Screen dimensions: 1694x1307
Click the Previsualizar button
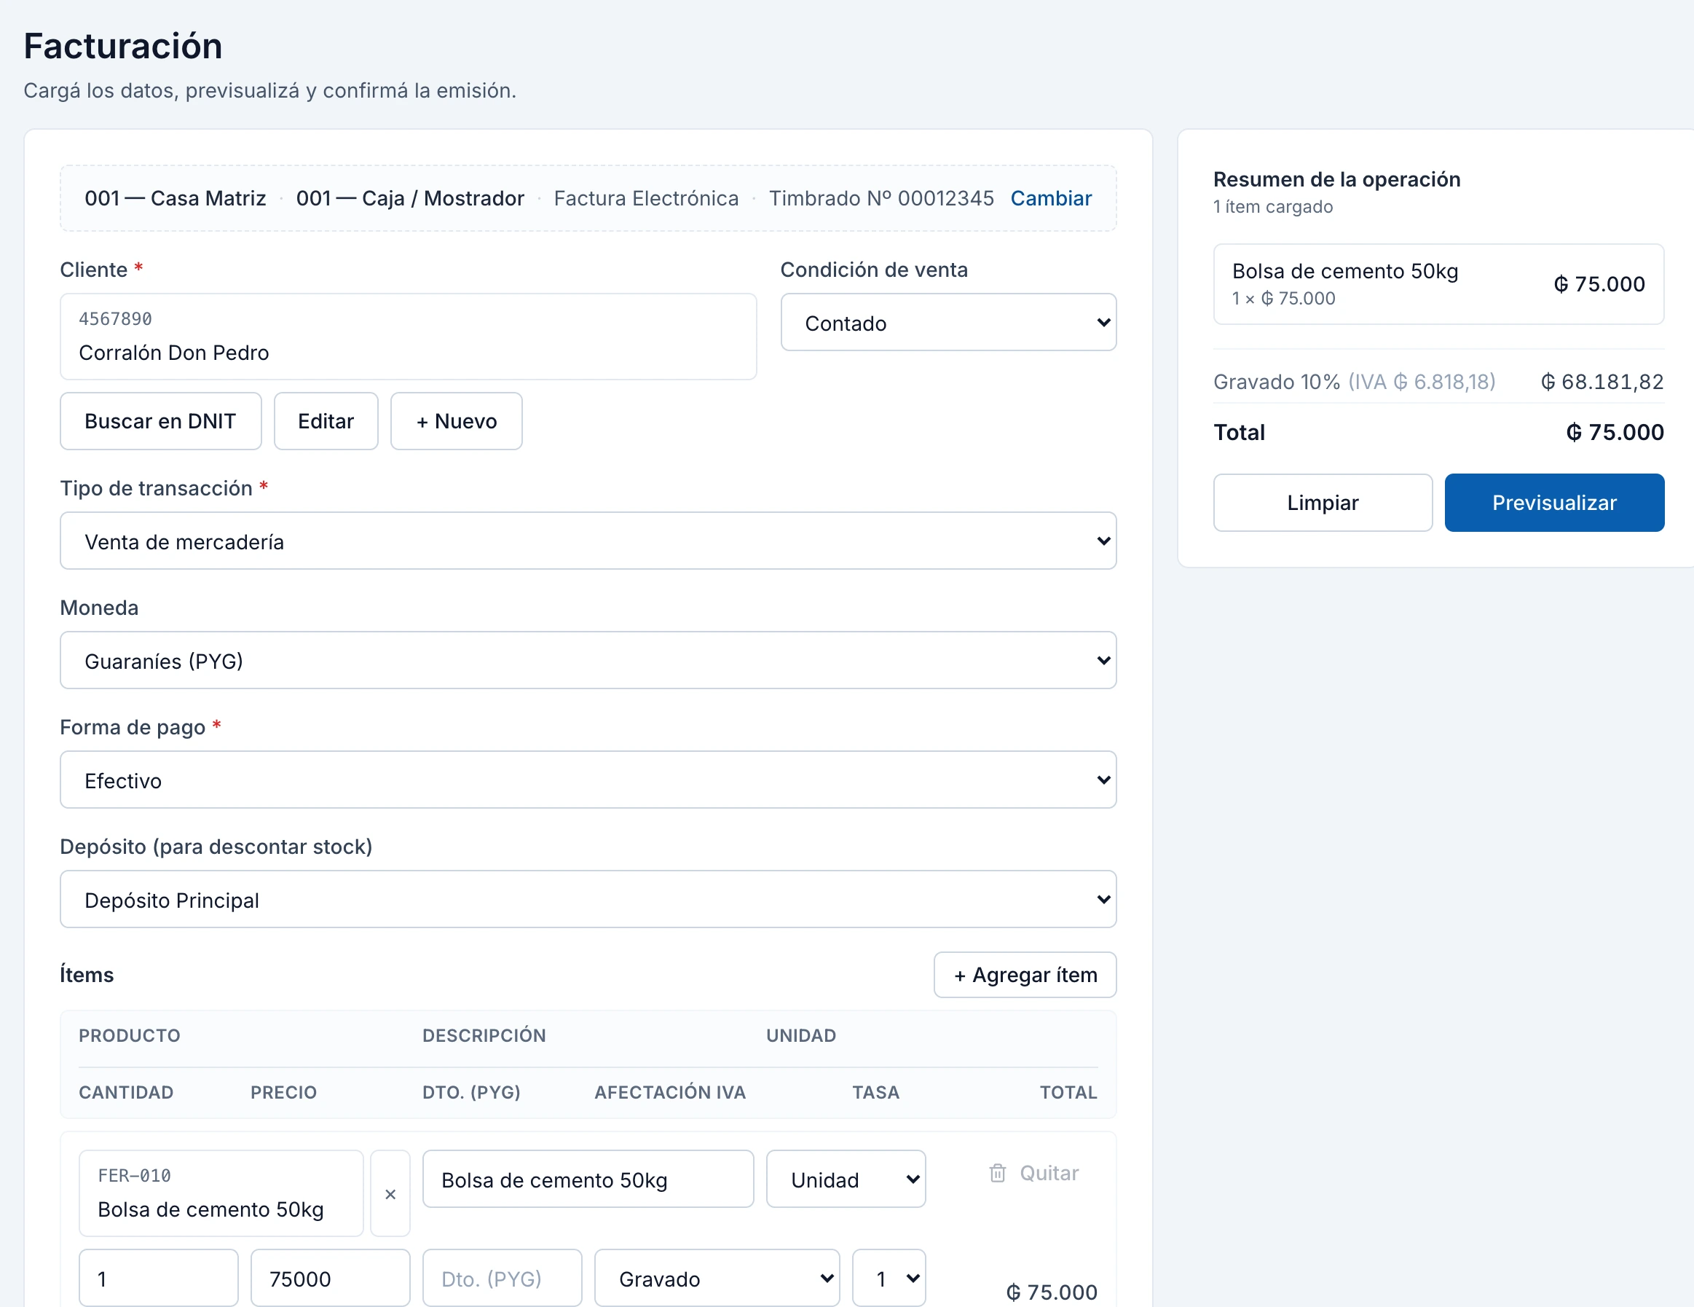(x=1553, y=502)
